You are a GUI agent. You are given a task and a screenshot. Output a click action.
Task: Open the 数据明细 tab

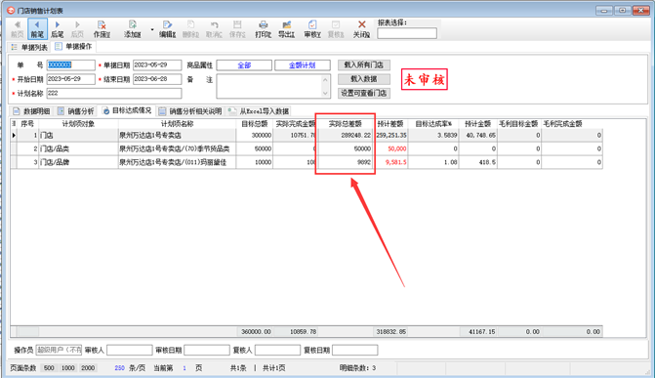[x=32, y=111]
